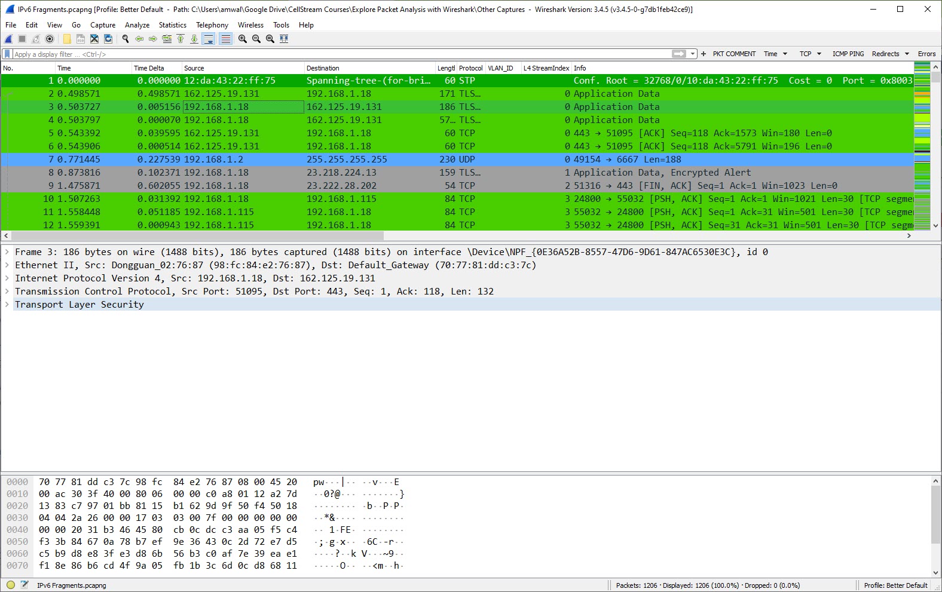Expand the Transport Layer Security tree
The image size is (942, 592).
point(7,305)
